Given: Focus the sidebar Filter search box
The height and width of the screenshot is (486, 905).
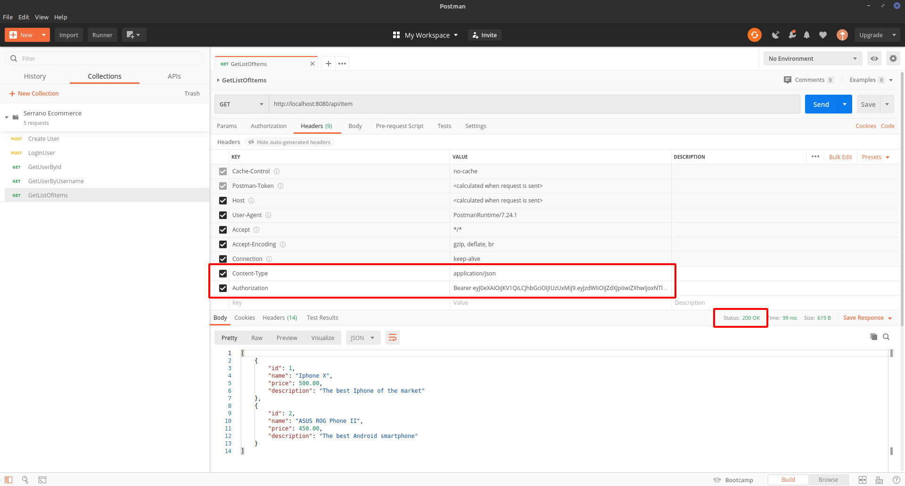Looking at the screenshot, I should pos(105,58).
